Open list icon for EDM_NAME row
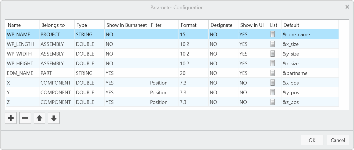This screenshot has height=150, width=354. point(273,73)
